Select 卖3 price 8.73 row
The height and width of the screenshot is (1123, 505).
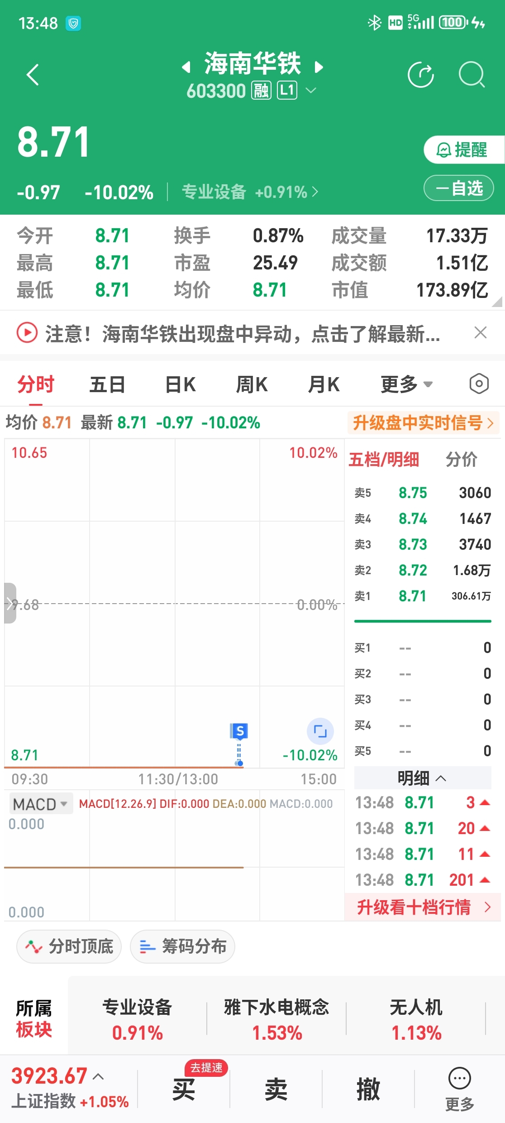423,544
